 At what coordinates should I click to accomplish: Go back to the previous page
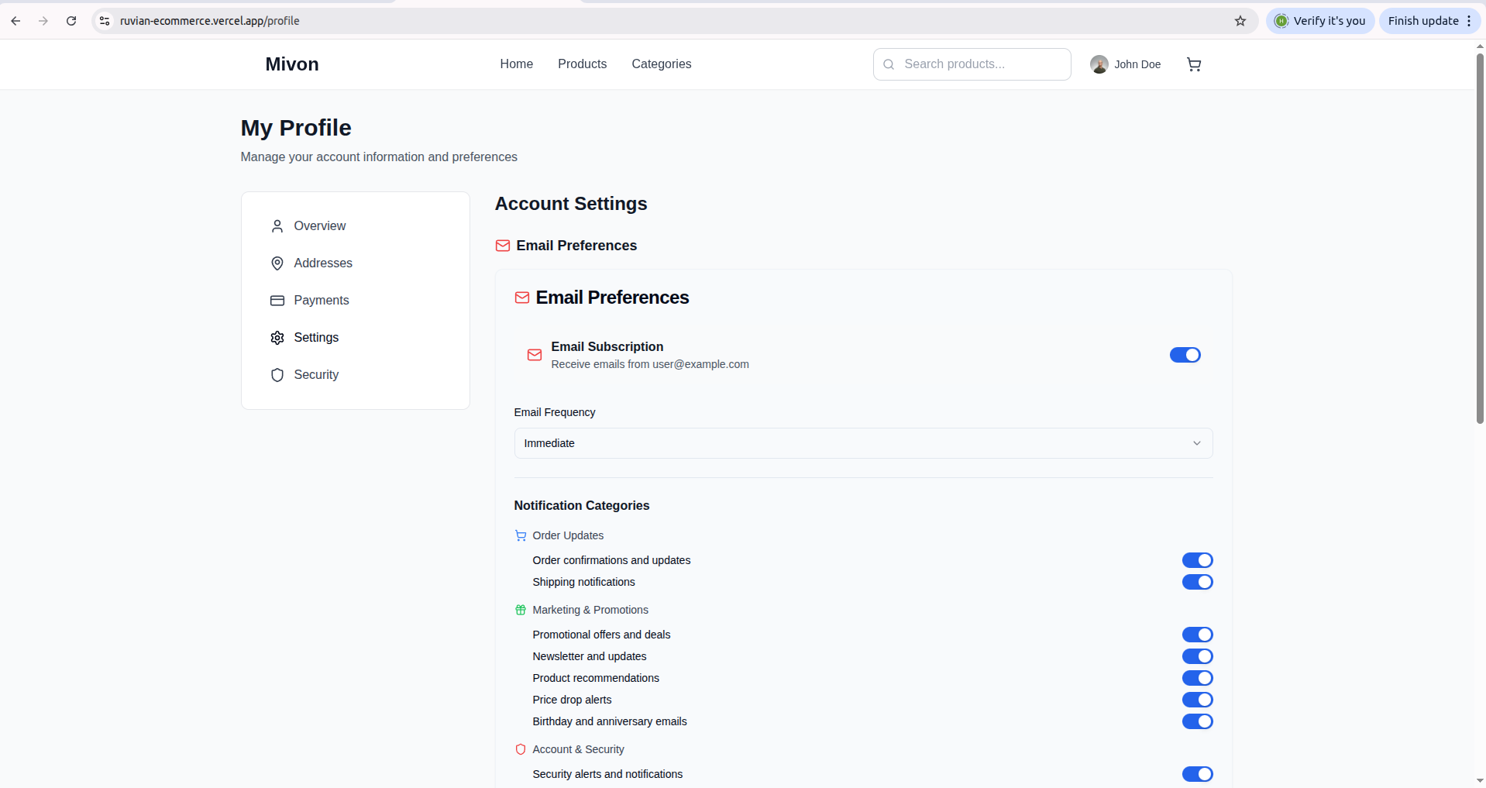click(x=15, y=21)
